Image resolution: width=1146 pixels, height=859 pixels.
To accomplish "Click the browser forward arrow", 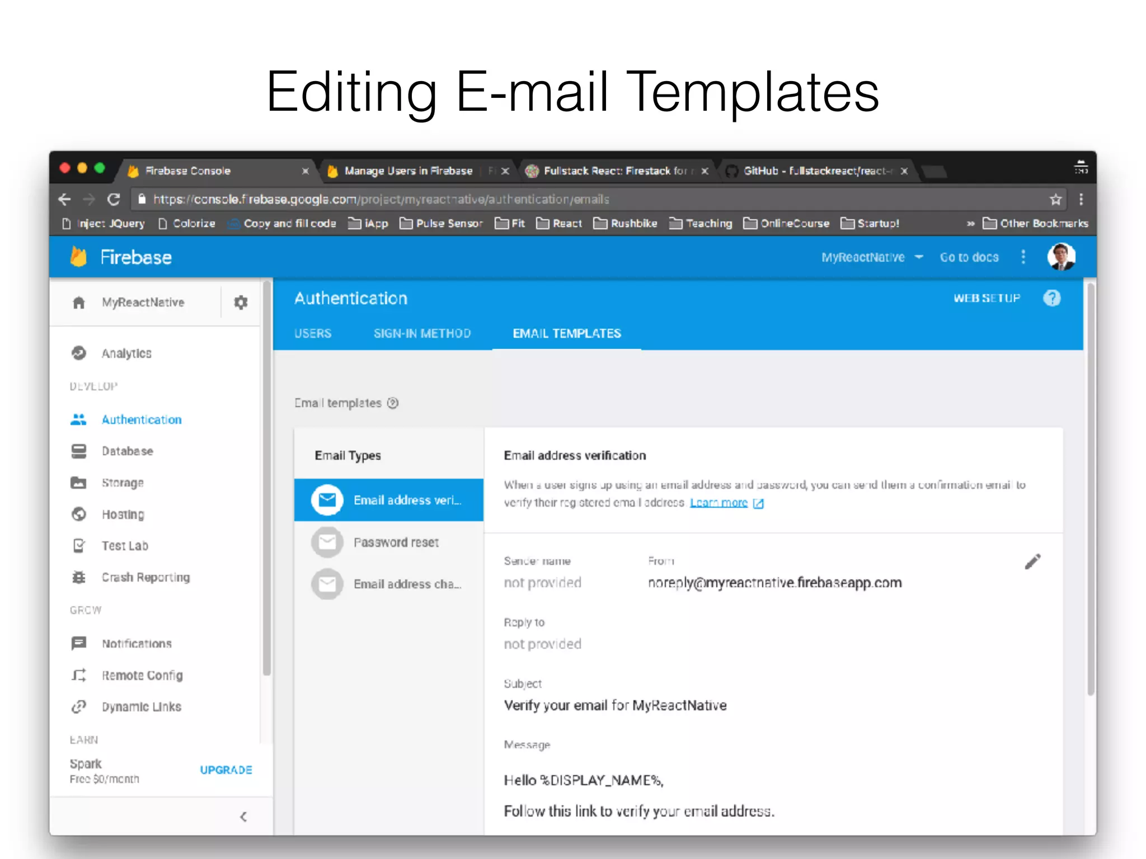I will point(88,199).
